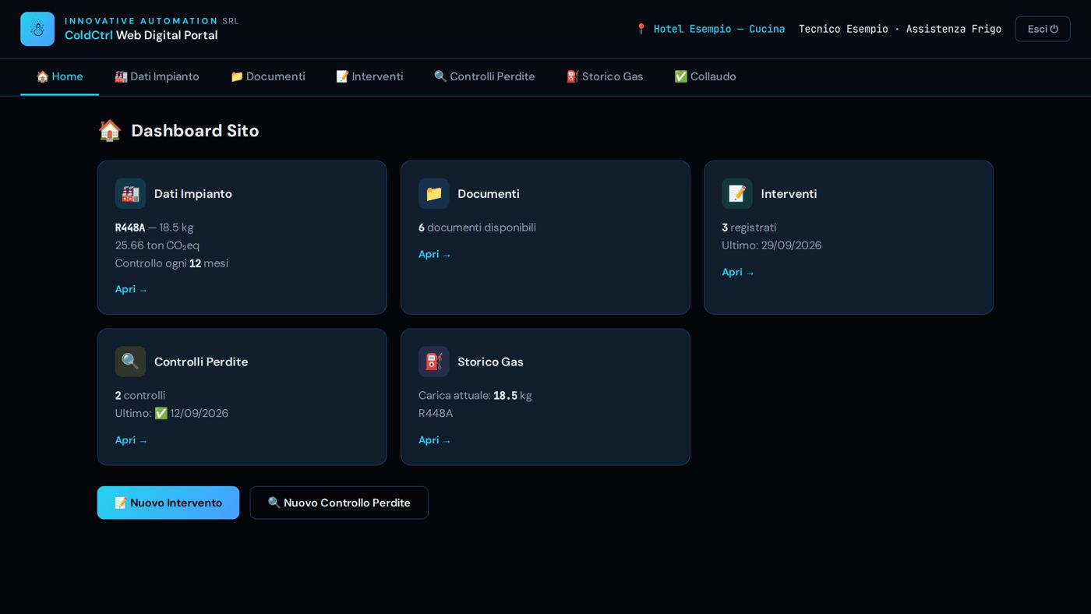Click the R448A text in Storico Gas card

tap(436, 414)
